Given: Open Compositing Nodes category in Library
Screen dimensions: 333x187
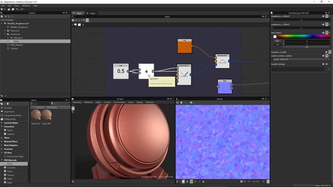Looking at the screenshot, I should (12, 115).
